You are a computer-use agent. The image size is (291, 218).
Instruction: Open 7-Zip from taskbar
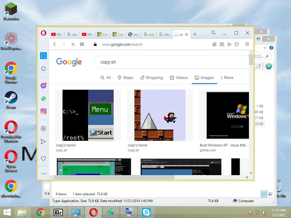tap(58, 212)
